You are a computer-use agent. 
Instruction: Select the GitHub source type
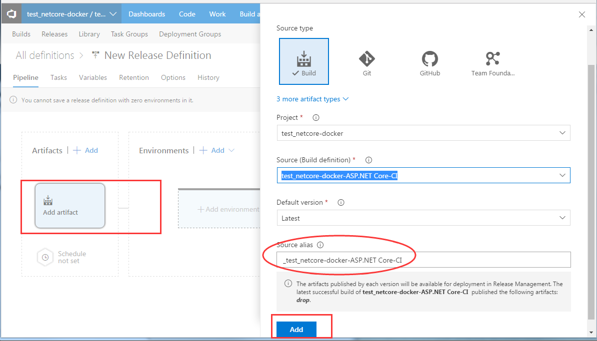tap(430, 63)
